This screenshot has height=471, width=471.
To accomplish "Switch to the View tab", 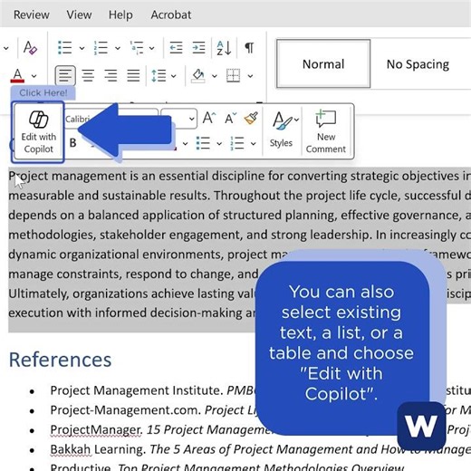I will tap(79, 14).
